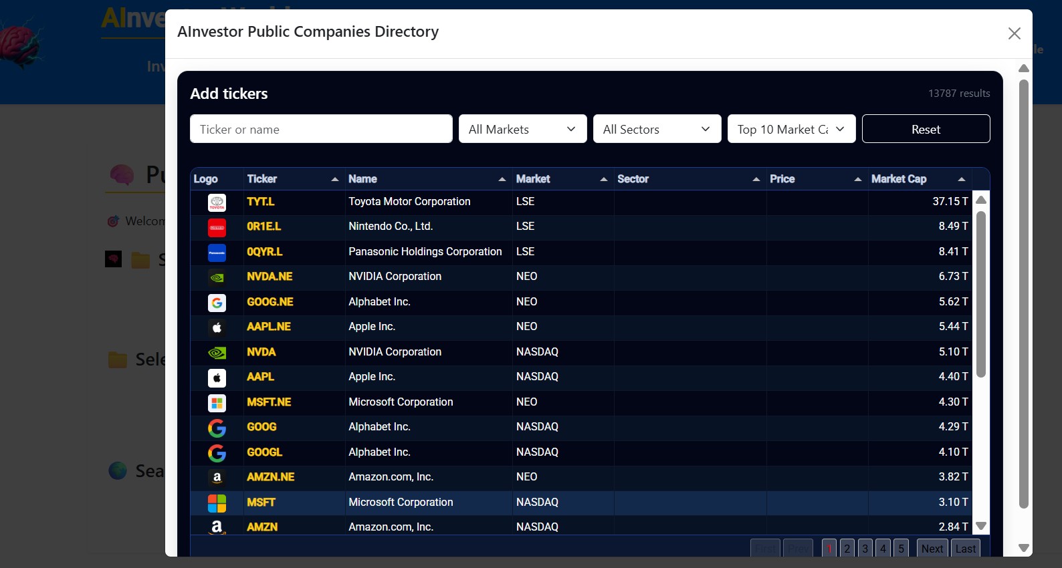Select the NVDA.NE ticker
Image resolution: width=1062 pixels, height=568 pixels.
(270, 277)
